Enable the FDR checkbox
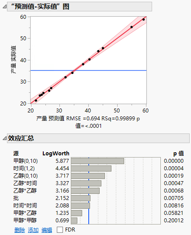Image resolution: width=191 pixels, height=235 pixels. click(60, 230)
